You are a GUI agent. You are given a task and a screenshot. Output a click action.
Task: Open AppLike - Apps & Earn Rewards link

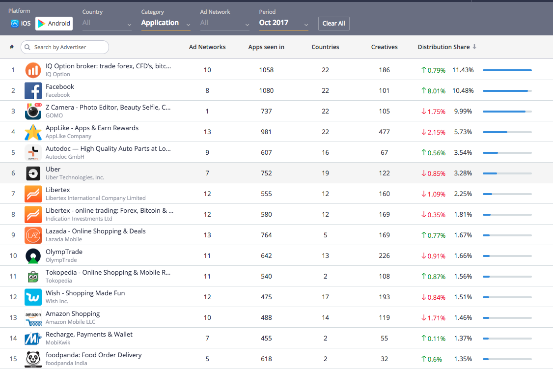[92, 128]
